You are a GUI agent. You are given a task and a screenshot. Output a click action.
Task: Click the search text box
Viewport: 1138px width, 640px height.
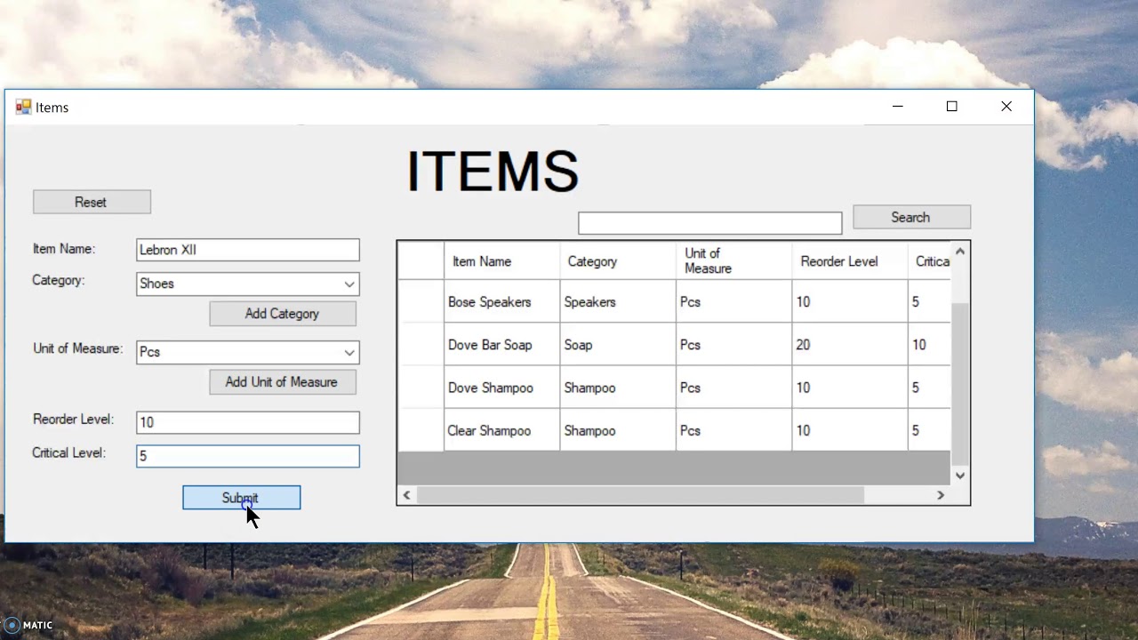coord(709,223)
